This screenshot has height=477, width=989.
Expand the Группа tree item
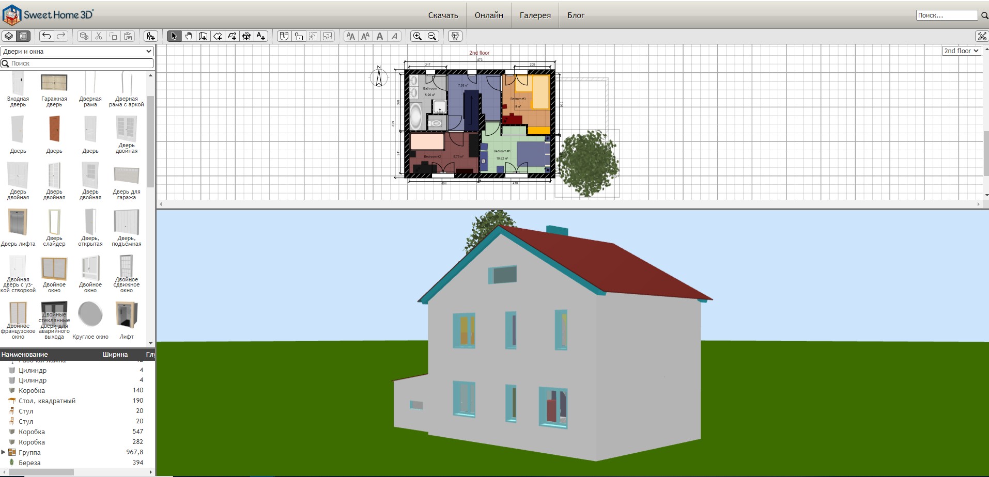click(x=4, y=452)
